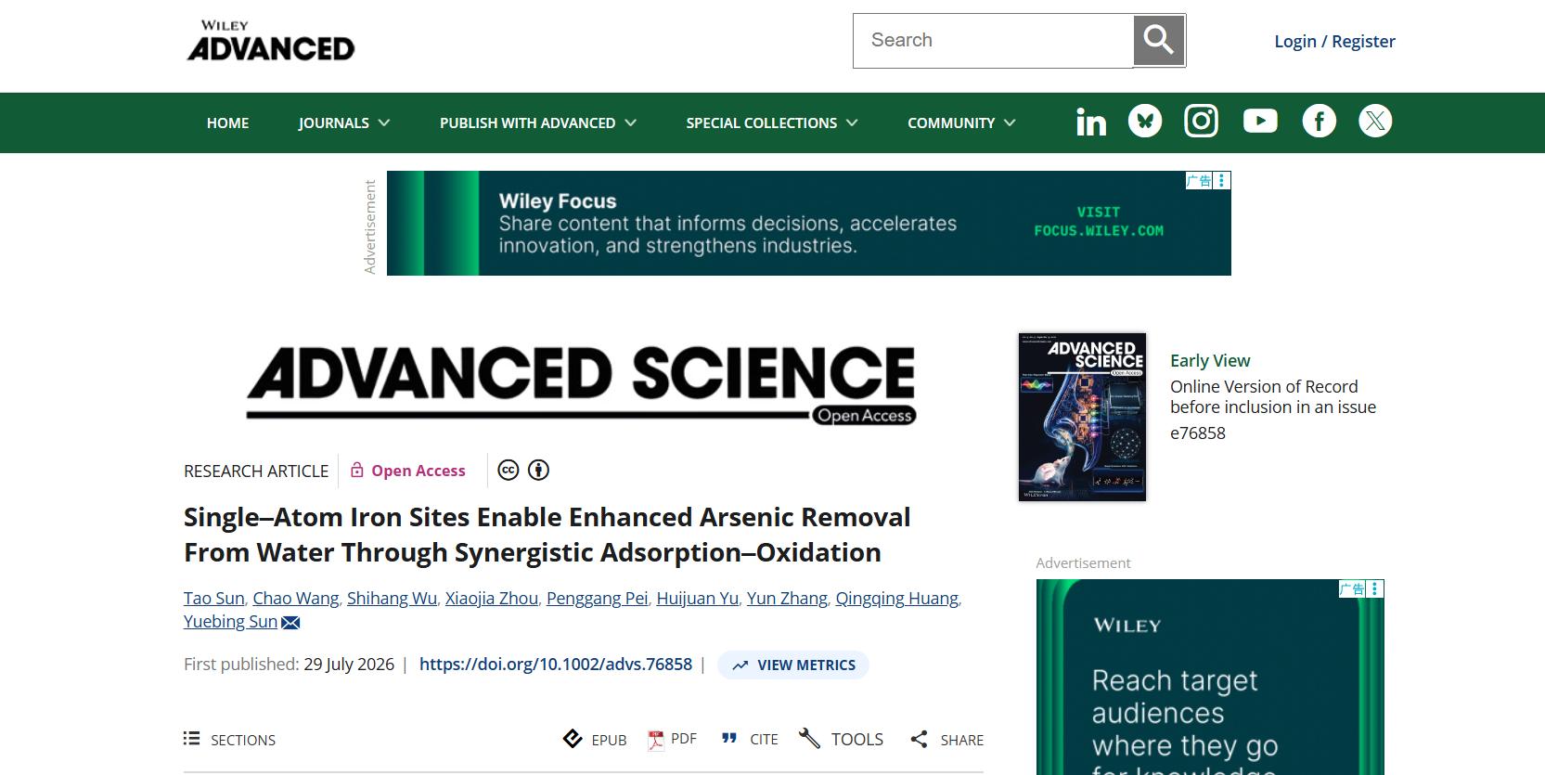
Task: Open the TOOLS menu label
Action: point(857,739)
